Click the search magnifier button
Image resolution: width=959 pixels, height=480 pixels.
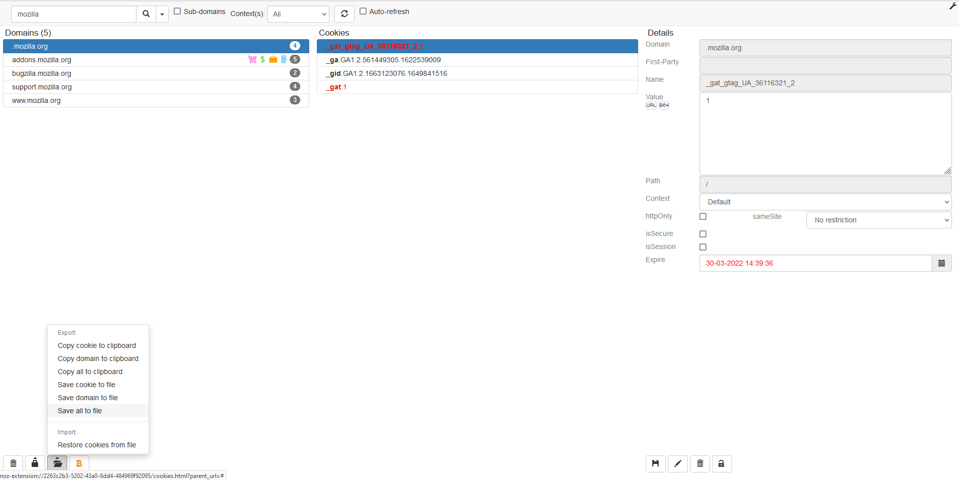pyautogui.click(x=146, y=14)
